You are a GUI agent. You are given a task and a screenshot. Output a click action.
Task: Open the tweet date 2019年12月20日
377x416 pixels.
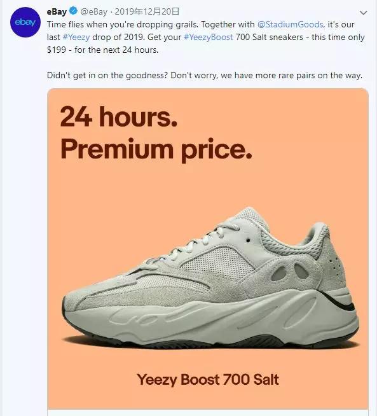147,11
